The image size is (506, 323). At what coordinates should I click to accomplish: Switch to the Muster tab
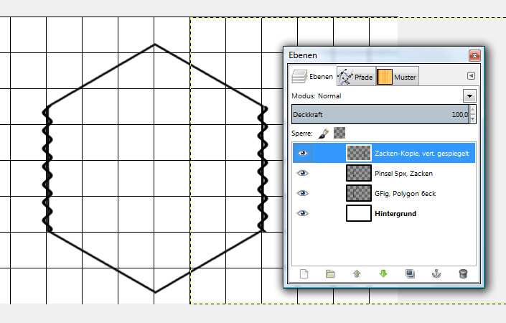coord(396,76)
